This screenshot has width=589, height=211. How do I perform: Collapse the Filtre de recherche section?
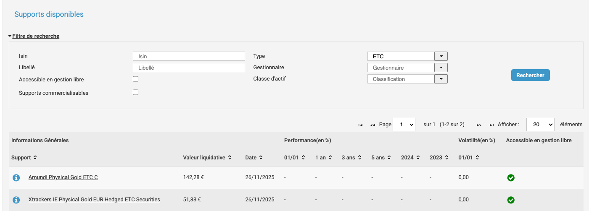[35, 36]
